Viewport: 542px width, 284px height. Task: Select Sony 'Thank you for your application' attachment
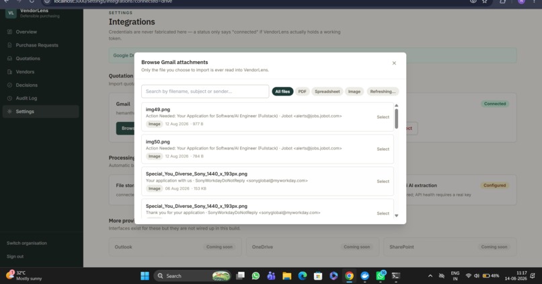[383, 213]
